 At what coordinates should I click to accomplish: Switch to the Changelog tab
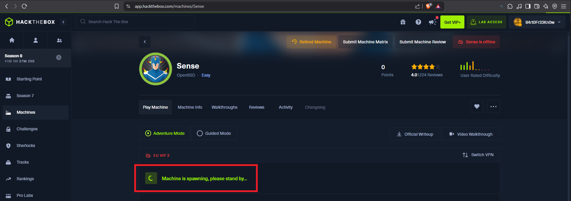[315, 107]
